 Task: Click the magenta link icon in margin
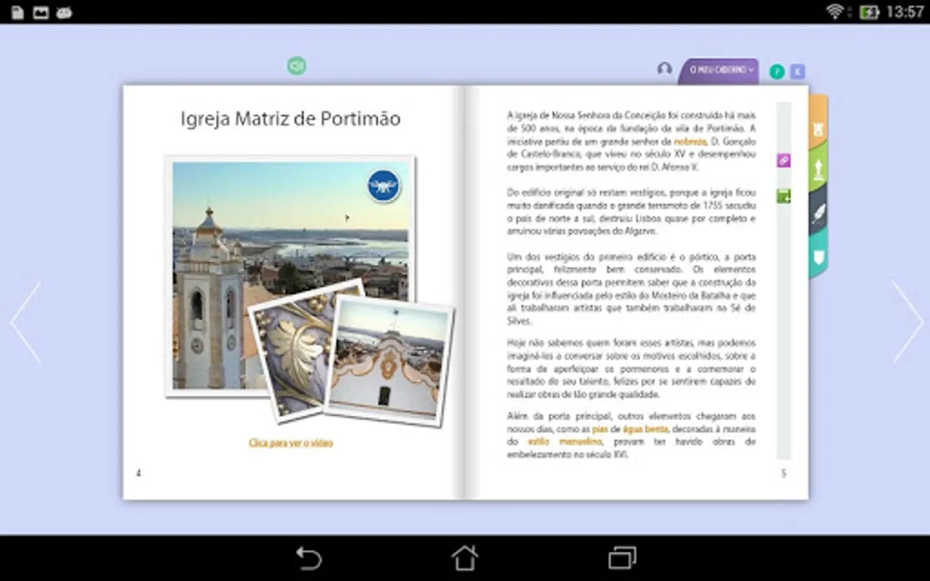(783, 160)
